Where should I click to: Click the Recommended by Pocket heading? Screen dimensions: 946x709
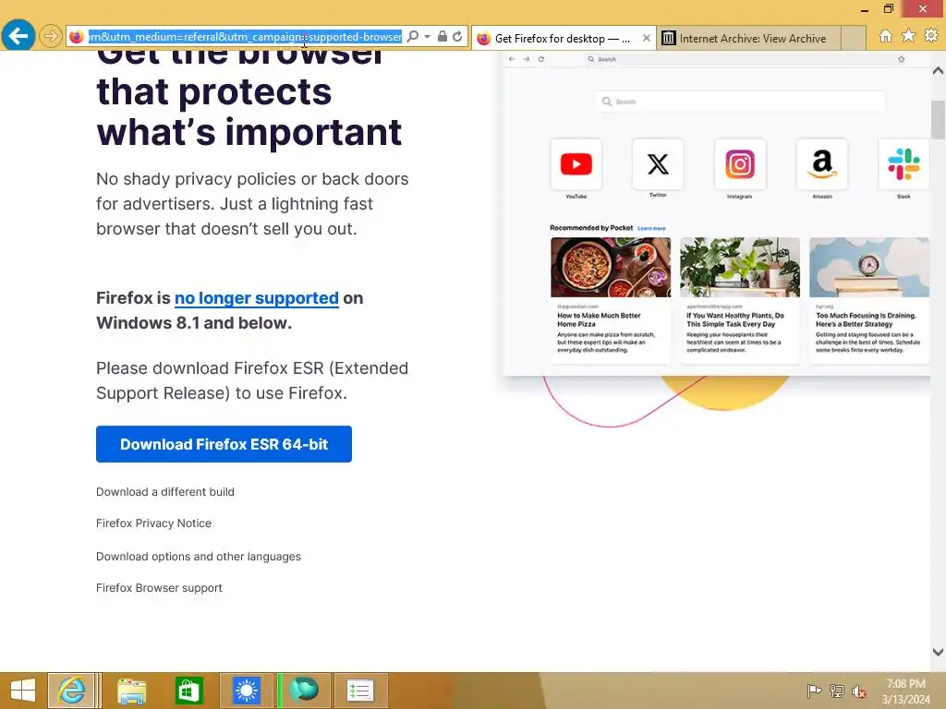pyautogui.click(x=591, y=228)
